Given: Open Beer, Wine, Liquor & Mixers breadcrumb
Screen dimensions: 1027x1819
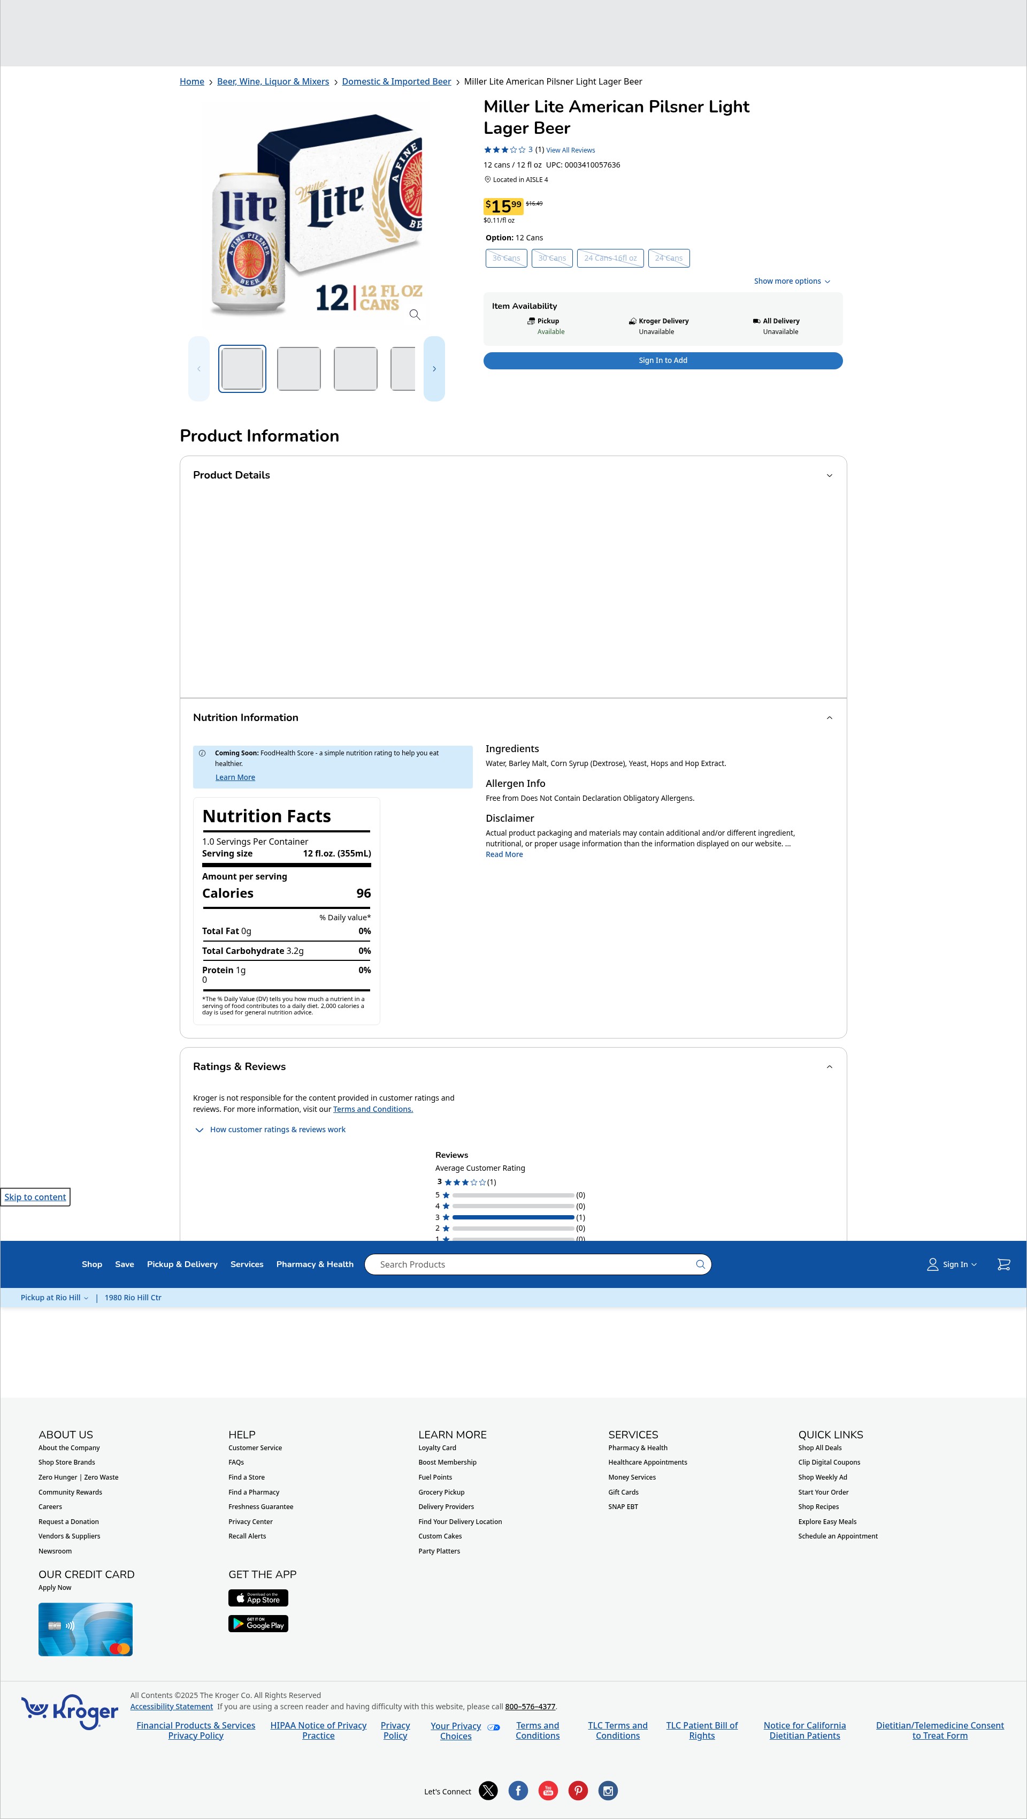Looking at the screenshot, I should 273,82.
